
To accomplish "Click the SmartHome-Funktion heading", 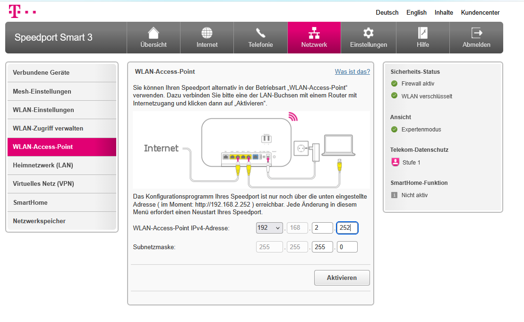I will pos(419,183).
